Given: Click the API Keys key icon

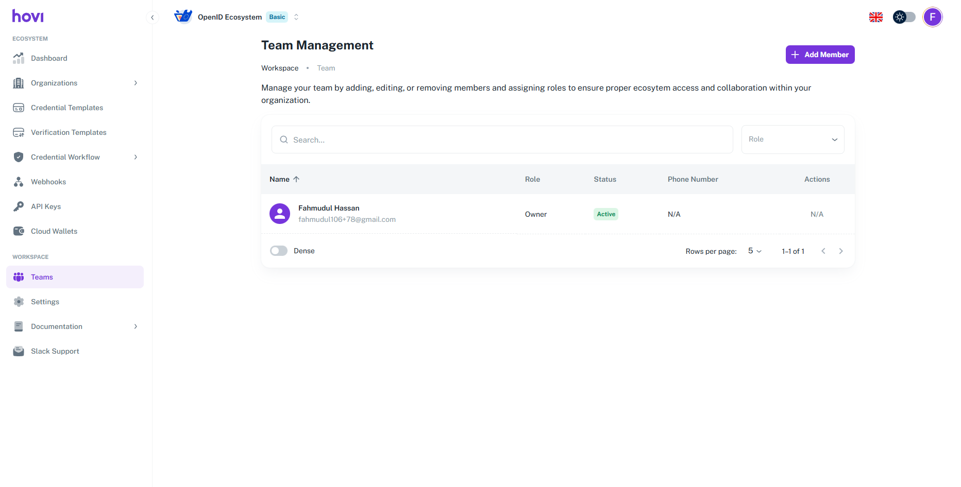Looking at the screenshot, I should click(19, 206).
